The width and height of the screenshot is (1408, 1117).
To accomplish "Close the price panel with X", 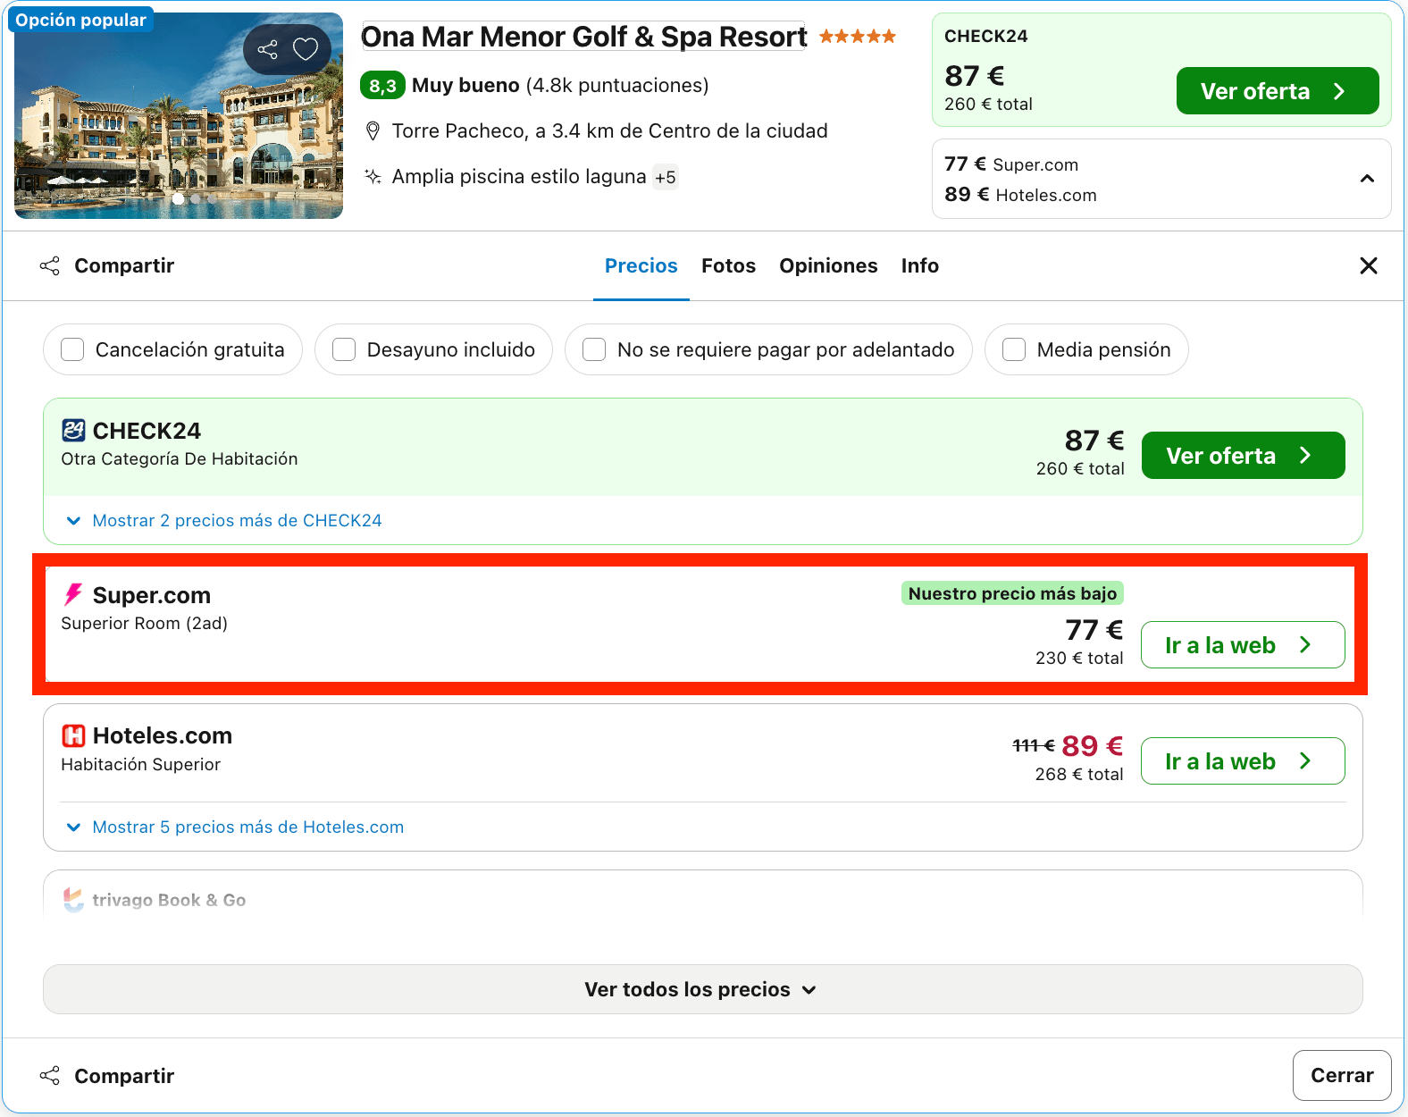I will [1368, 265].
